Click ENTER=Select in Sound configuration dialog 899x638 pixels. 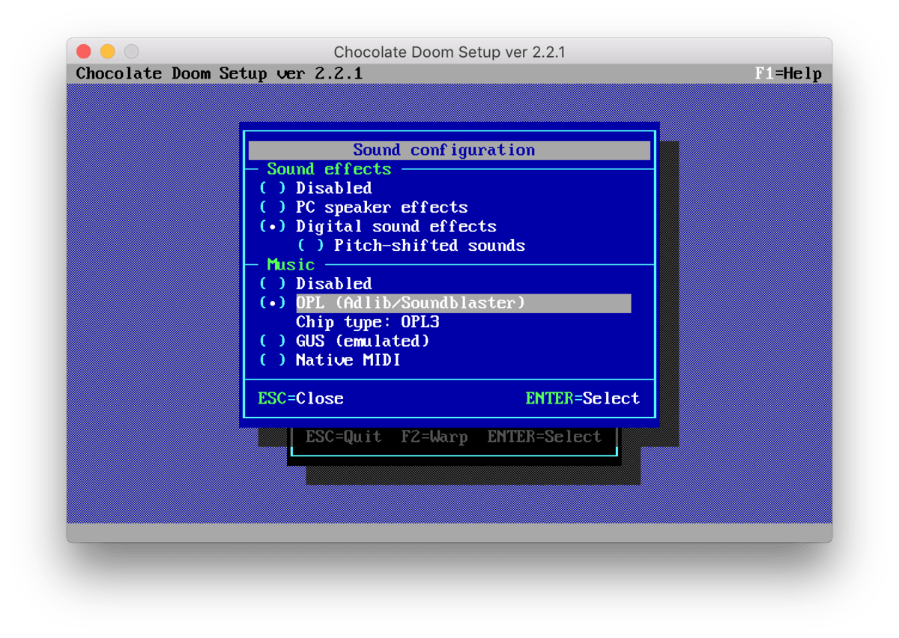coord(583,398)
